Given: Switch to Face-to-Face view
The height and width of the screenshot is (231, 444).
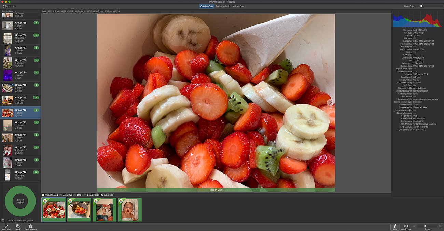Looking at the screenshot, I should (223, 6).
